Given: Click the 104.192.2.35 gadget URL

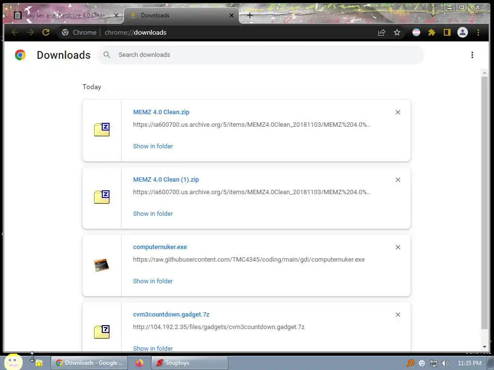Looking at the screenshot, I should pyautogui.click(x=219, y=327).
